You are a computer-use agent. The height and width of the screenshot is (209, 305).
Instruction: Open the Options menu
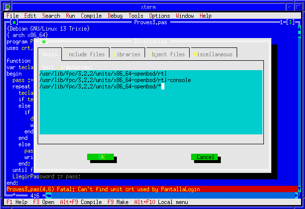159,16
